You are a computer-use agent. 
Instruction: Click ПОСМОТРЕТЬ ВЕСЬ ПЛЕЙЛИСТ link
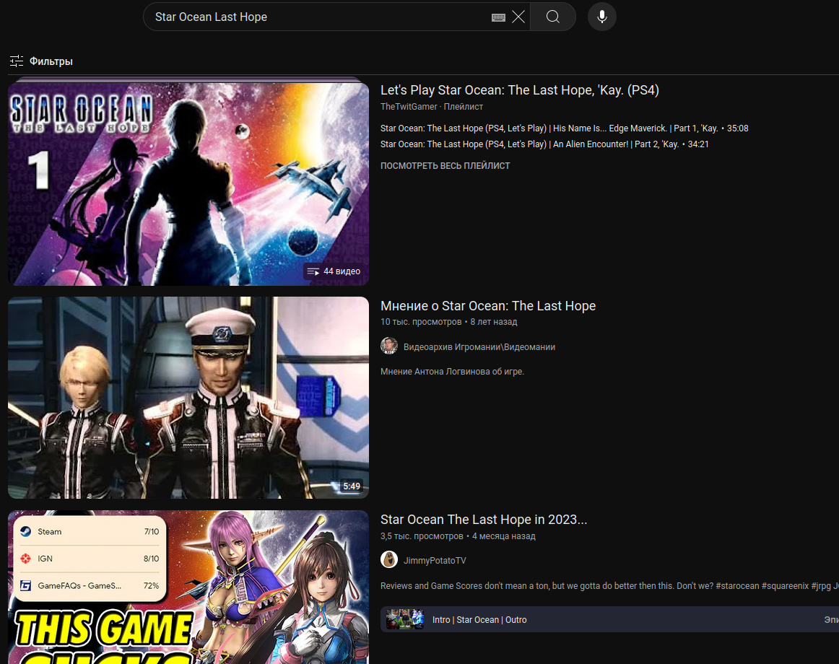[x=445, y=166]
